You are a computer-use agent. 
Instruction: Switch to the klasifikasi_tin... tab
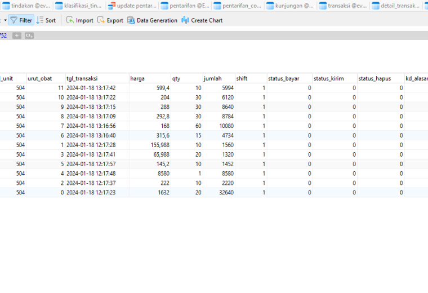tap(79, 6)
